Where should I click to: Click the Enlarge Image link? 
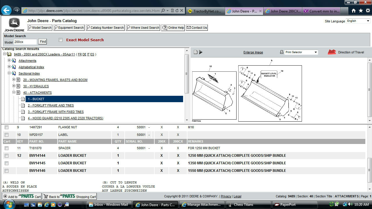click(253, 52)
